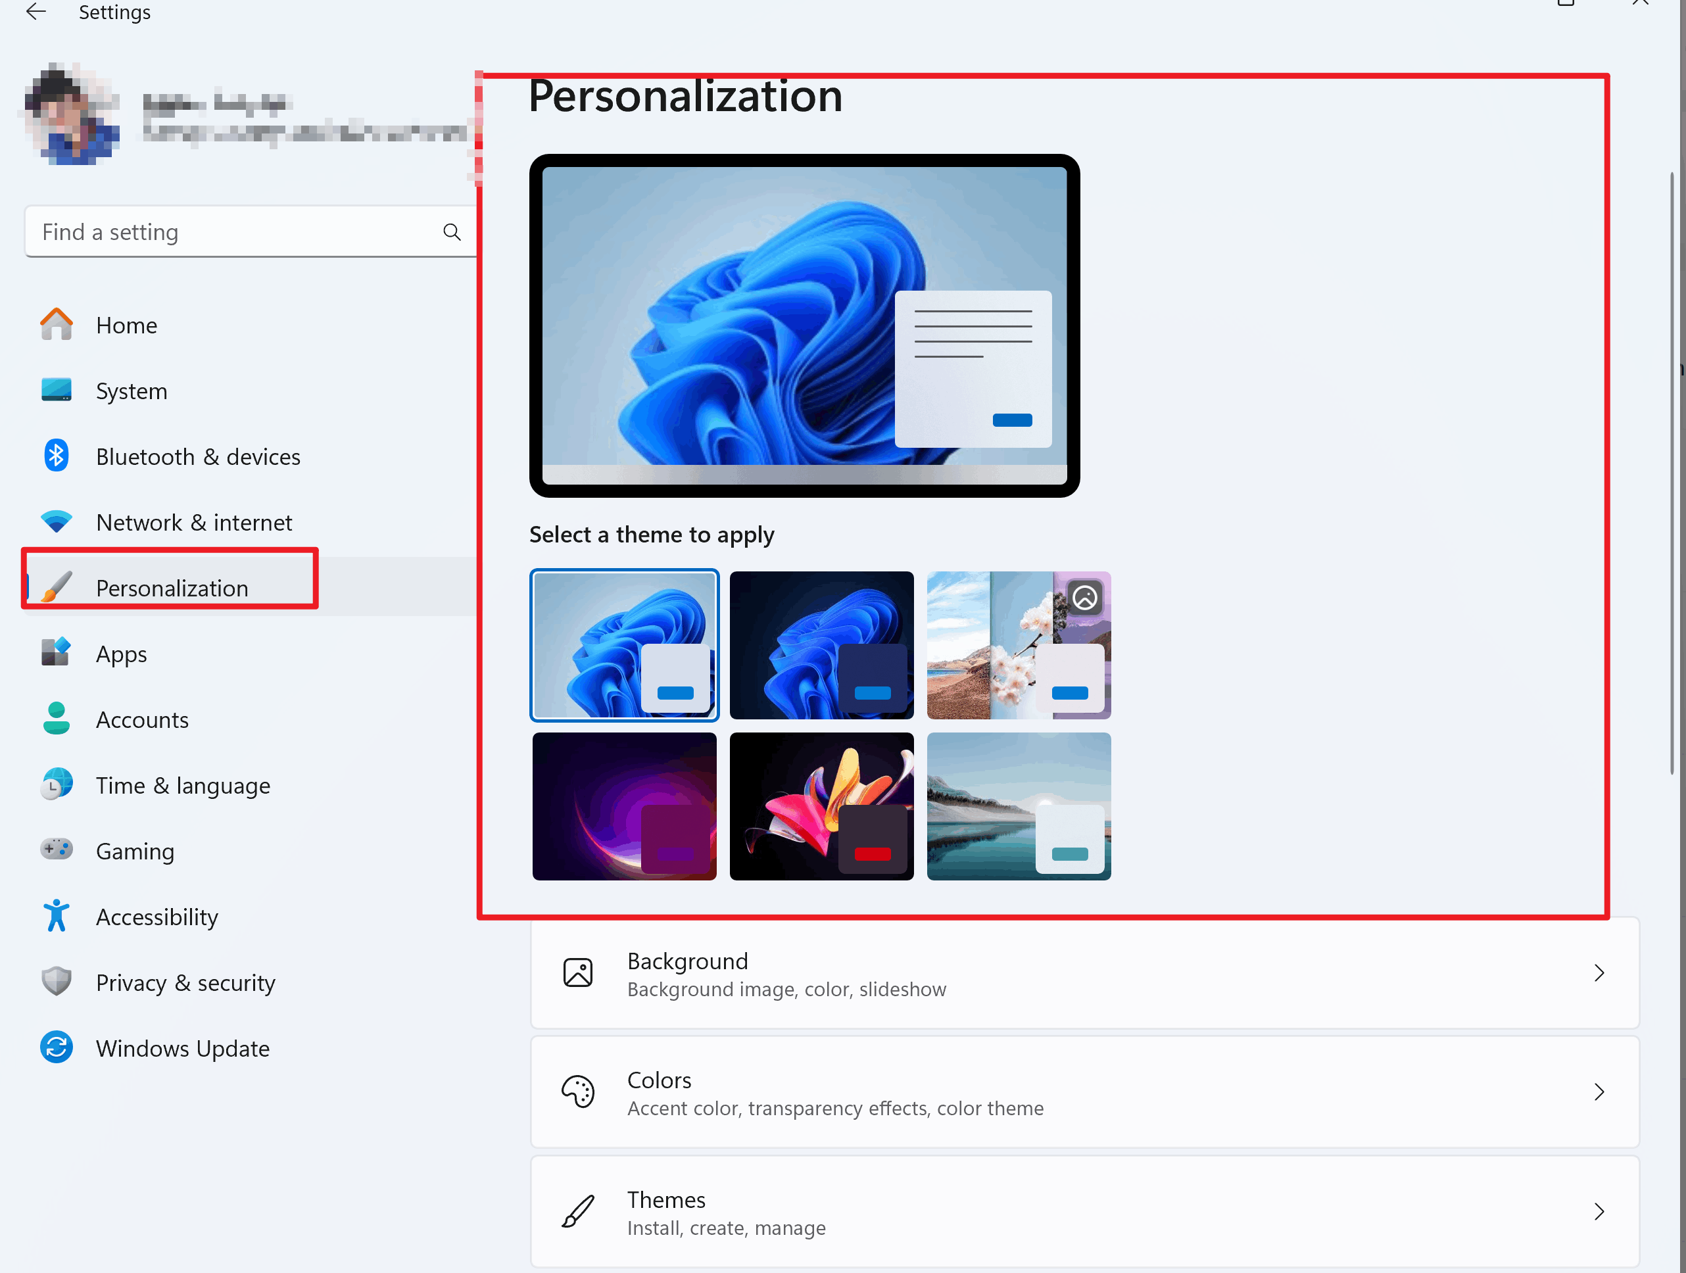Click the search magnifier icon

[451, 231]
